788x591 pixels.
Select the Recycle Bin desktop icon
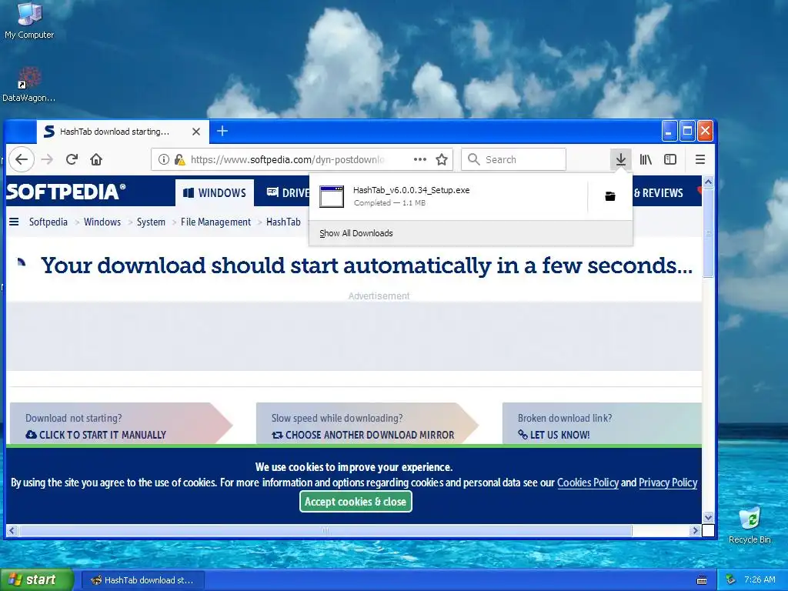(x=750, y=525)
